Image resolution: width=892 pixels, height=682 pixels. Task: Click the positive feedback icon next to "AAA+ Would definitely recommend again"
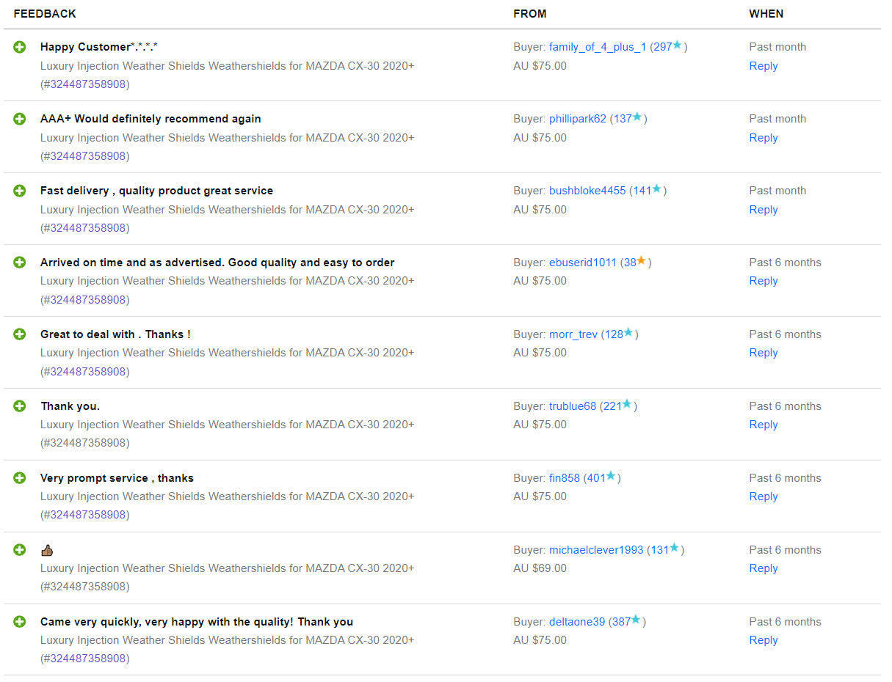tap(20, 119)
